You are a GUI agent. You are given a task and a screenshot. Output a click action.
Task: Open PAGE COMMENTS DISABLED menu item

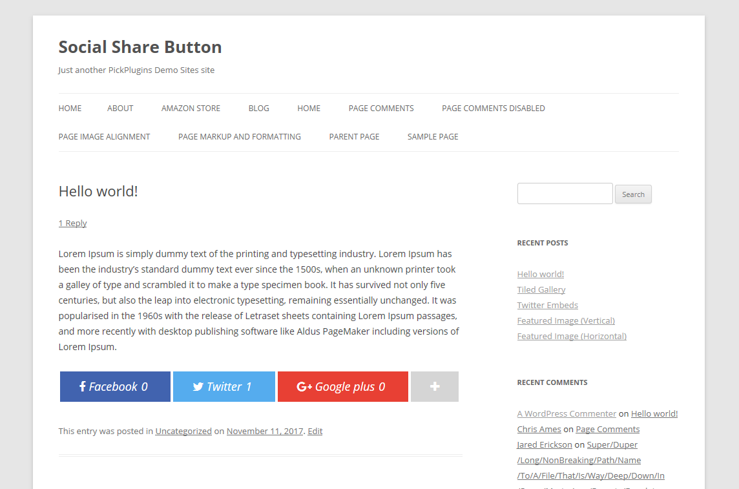point(494,109)
